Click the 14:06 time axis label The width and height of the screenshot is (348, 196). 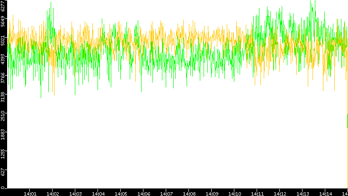(143, 194)
